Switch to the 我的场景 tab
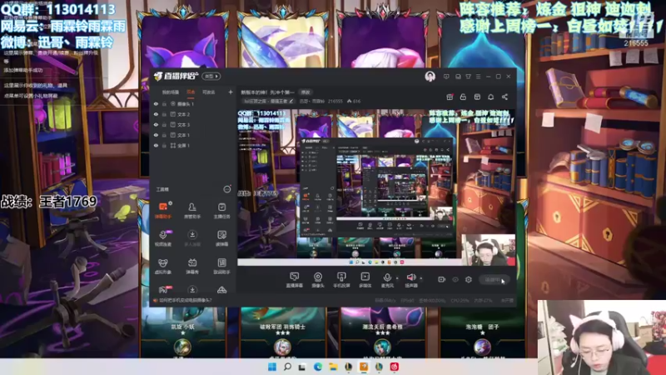Screen dimensions: 666x375 pyautogui.click(x=171, y=92)
